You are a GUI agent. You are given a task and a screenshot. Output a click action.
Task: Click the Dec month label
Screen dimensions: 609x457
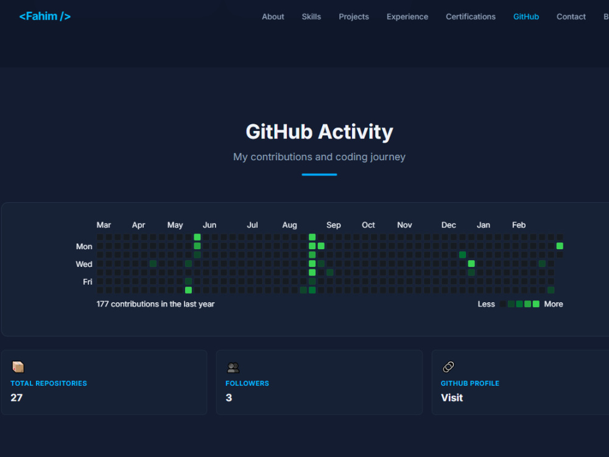[448, 225]
